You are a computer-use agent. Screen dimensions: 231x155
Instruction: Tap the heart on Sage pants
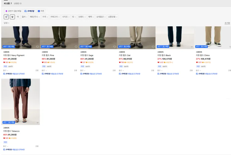click(x=115, y=47)
